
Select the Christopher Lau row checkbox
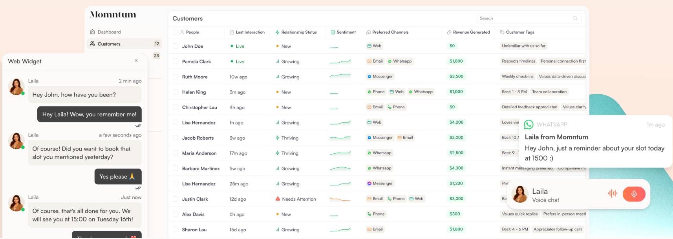(176, 107)
